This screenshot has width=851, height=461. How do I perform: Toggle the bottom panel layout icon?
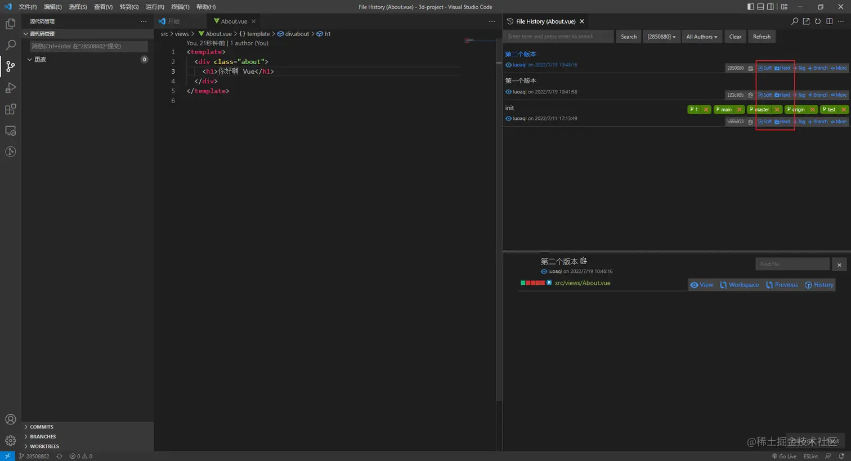760,7
